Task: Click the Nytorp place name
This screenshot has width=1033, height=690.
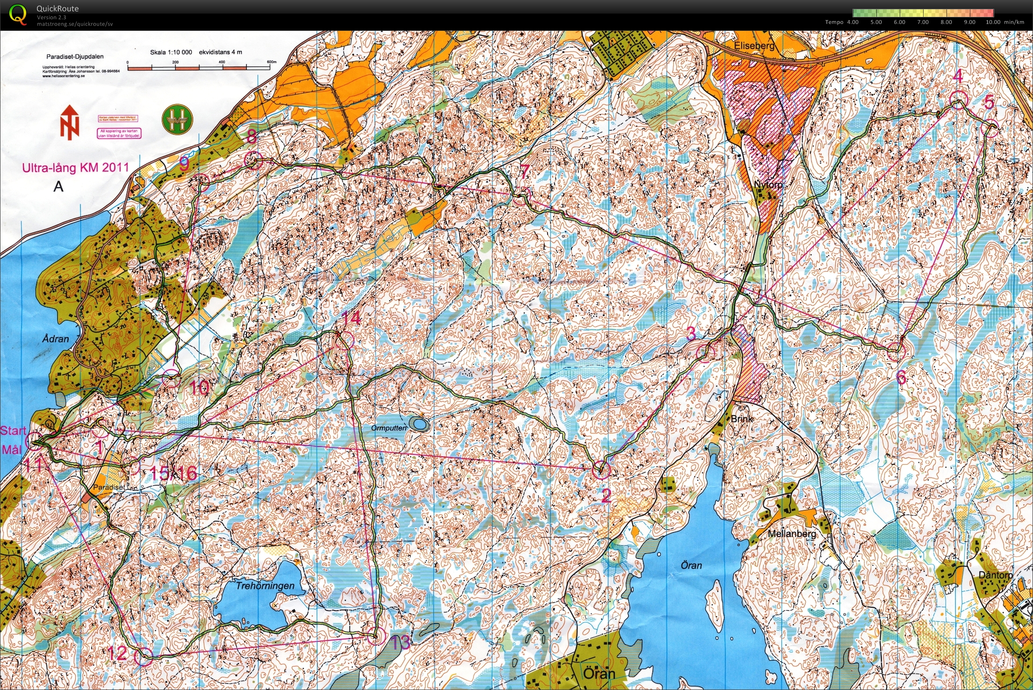Action: click(768, 185)
